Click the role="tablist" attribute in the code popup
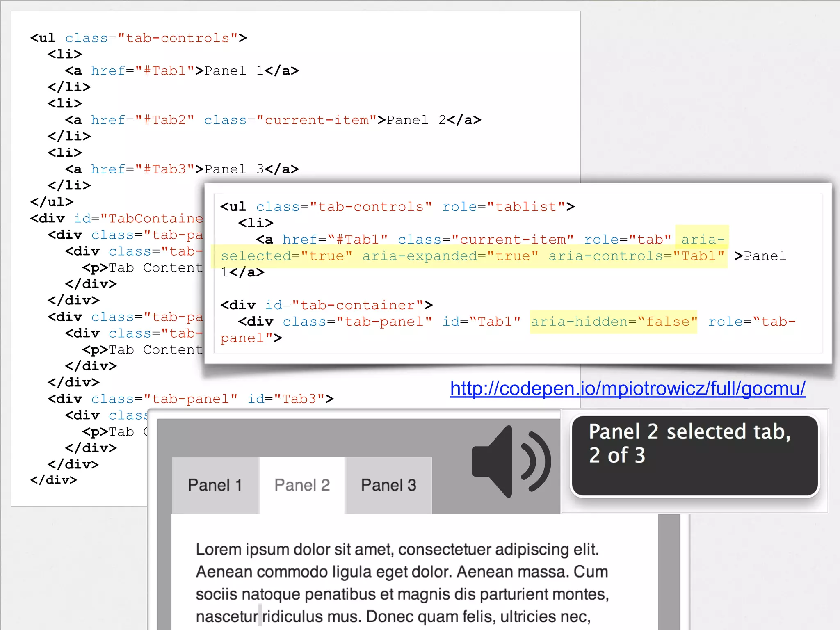The image size is (840, 630). point(504,207)
